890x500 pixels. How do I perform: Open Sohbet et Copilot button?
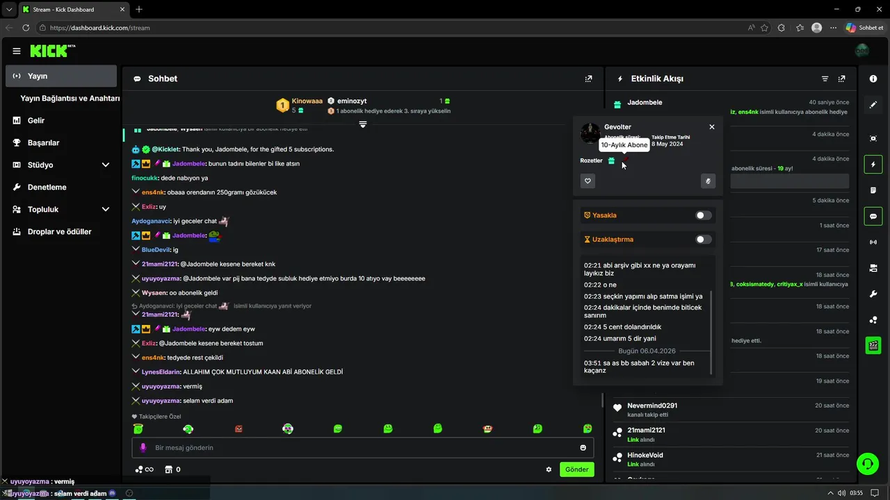[x=864, y=28]
